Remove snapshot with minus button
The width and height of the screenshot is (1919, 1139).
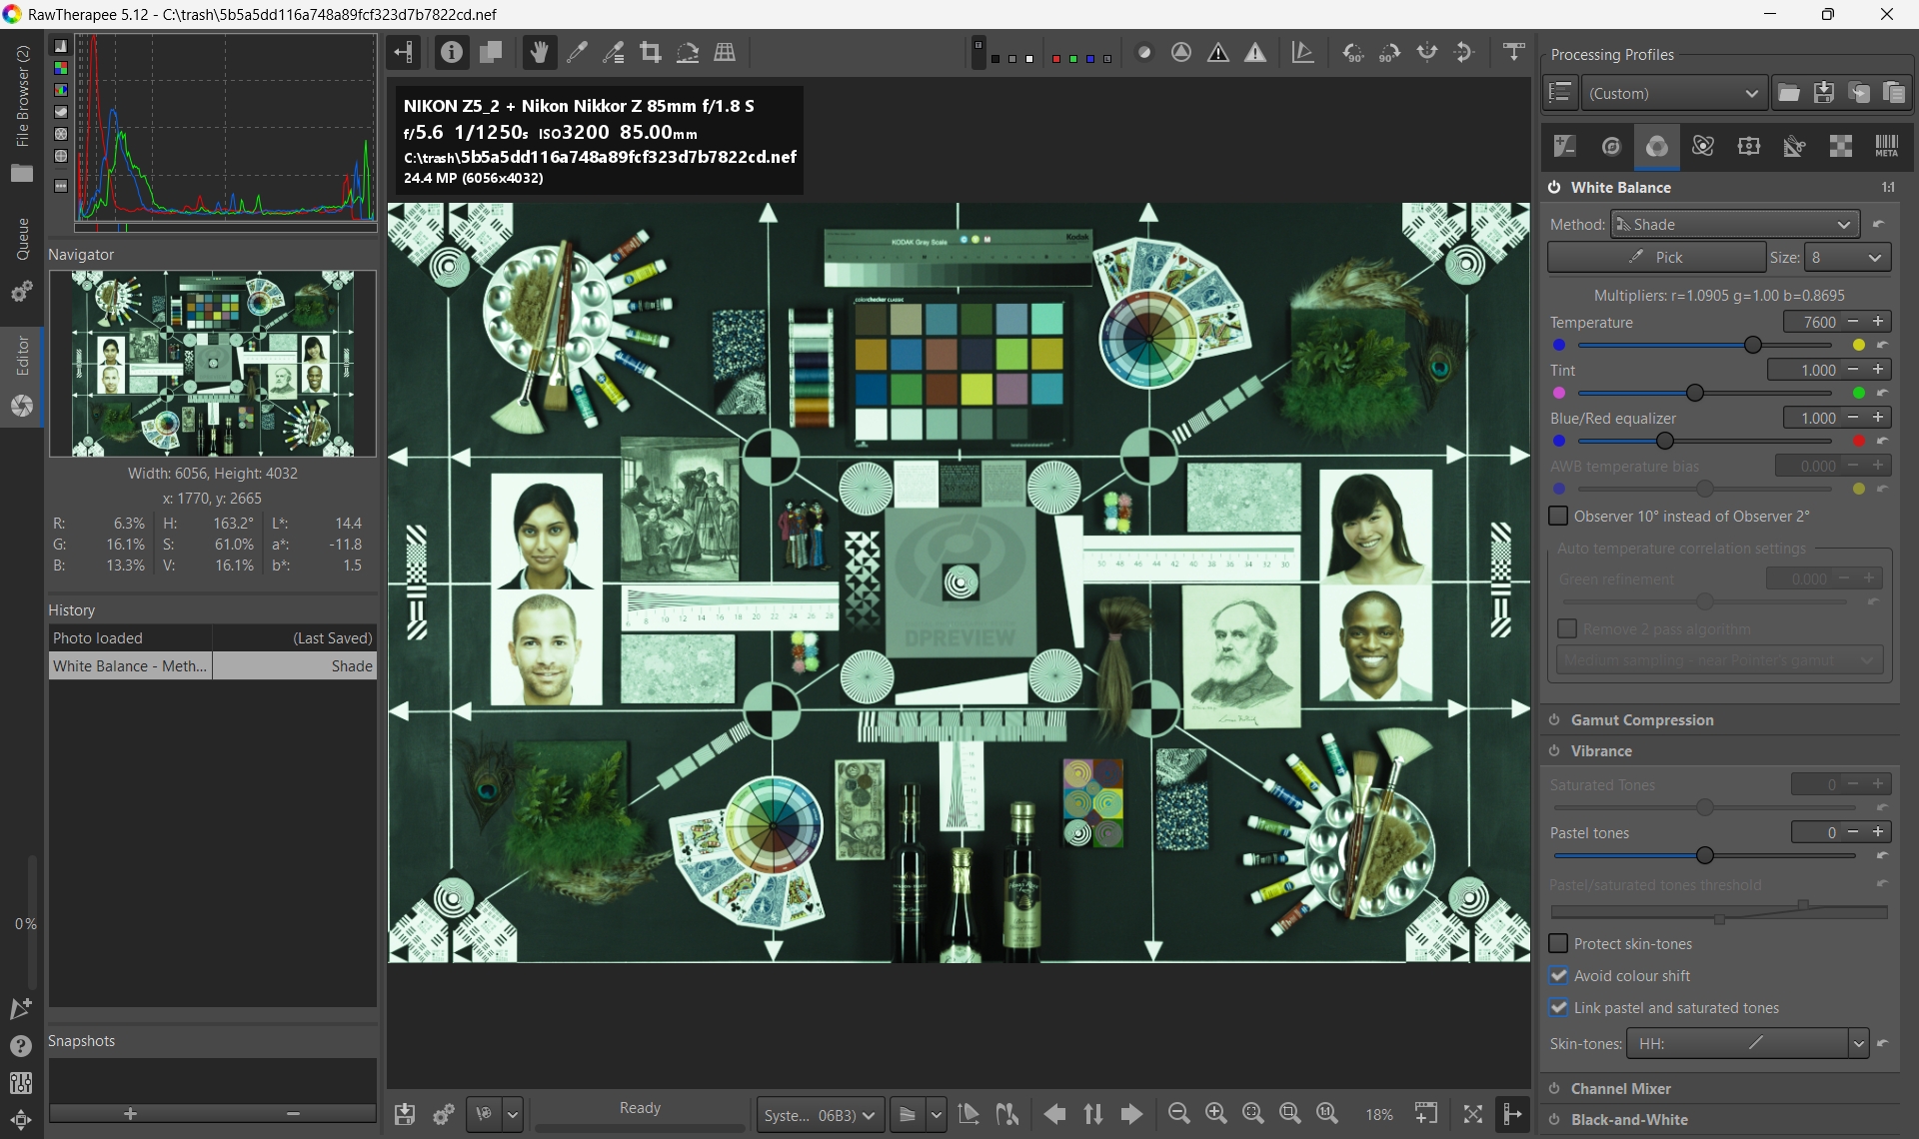tap(293, 1114)
